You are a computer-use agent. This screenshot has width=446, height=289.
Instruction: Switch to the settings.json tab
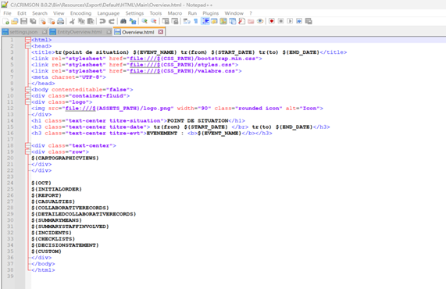point(23,32)
